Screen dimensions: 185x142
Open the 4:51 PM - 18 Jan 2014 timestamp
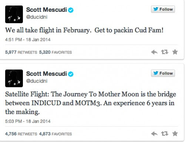tap(28, 40)
